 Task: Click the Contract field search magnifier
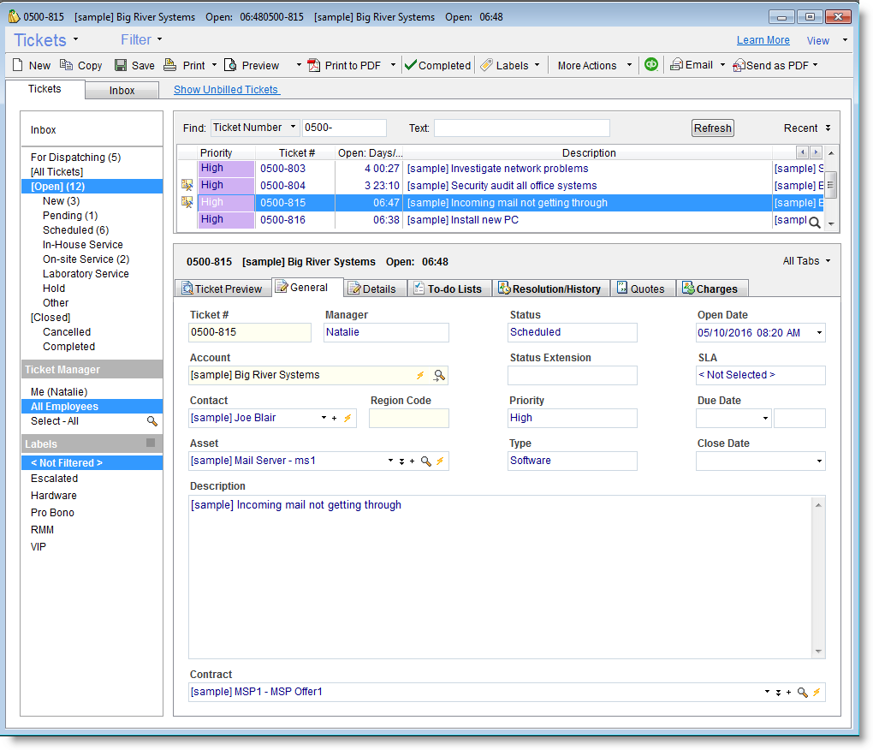pos(802,692)
